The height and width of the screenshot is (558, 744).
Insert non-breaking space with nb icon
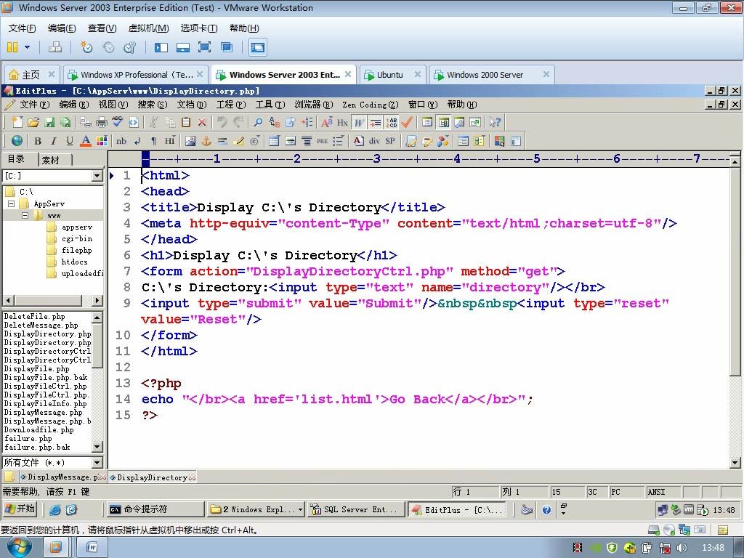tap(121, 140)
